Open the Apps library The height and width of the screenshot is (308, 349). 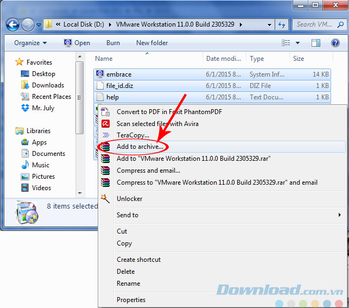pos(34,142)
